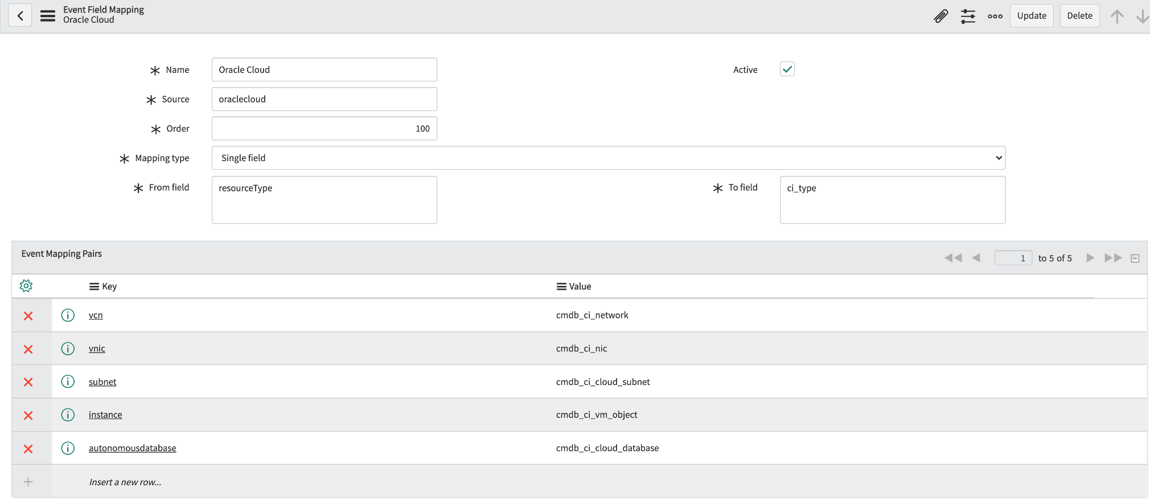Click the Update button

[x=1032, y=16]
